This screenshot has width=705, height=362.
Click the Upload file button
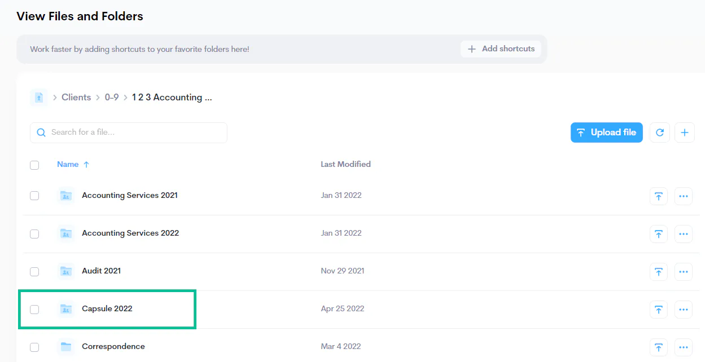coord(606,132)
